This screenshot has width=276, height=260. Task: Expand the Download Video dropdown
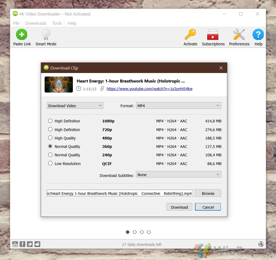coord(75,106)
